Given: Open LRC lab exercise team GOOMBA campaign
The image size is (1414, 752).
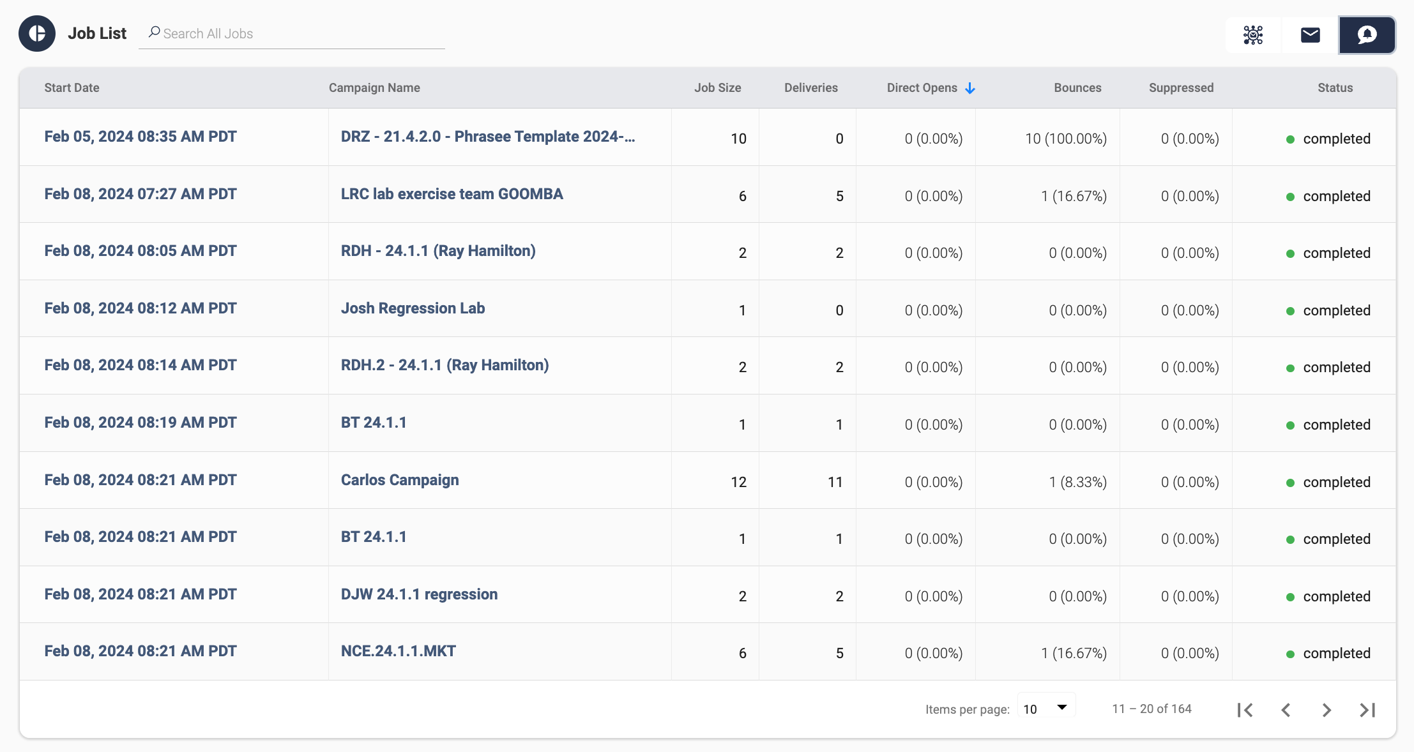Looking at the screenshot, I should [x=452, y=194].
